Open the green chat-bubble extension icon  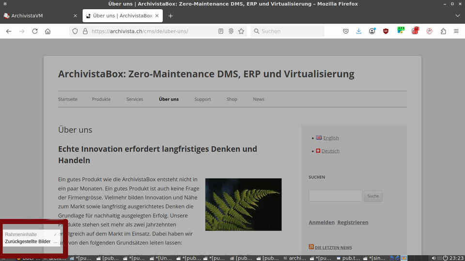pyautogui.click(x=401, y=30)
